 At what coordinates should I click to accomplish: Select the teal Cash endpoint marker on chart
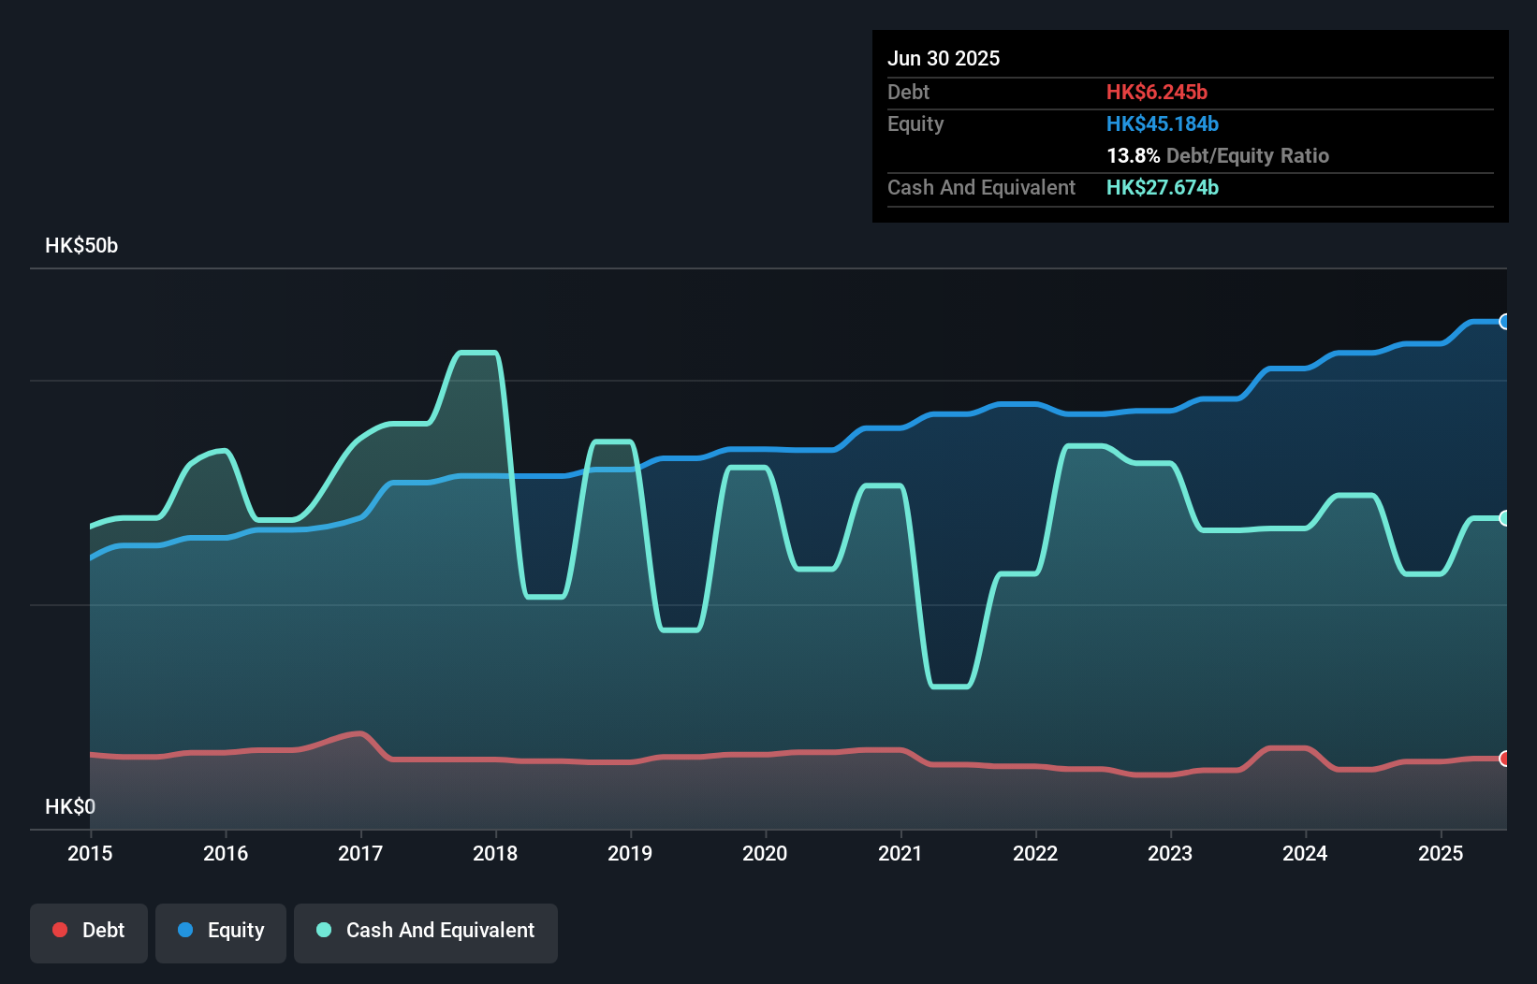[x=1504, y=518]
